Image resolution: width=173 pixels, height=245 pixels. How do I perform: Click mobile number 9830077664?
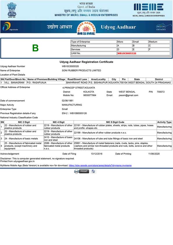[x=90, y=95]
